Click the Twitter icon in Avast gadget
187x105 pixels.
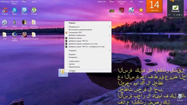pos(177,15)
